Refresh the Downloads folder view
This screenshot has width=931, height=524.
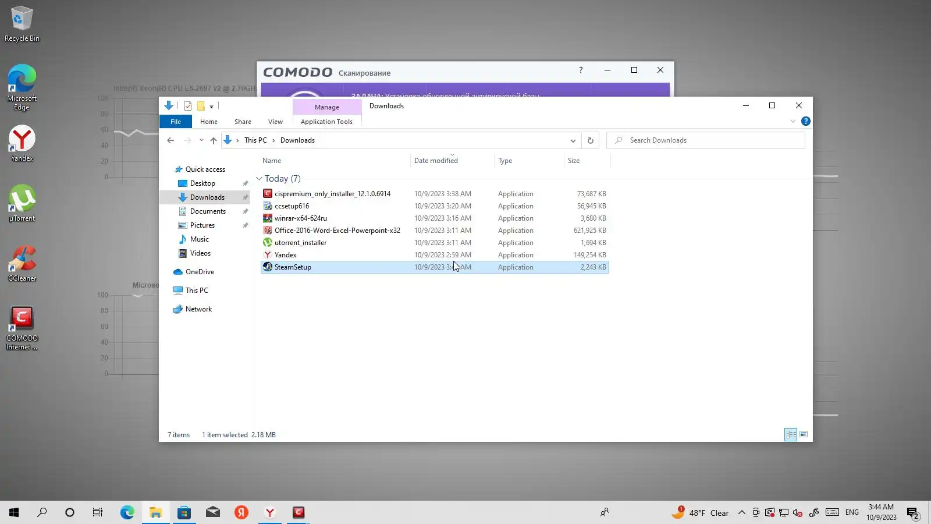590,140
